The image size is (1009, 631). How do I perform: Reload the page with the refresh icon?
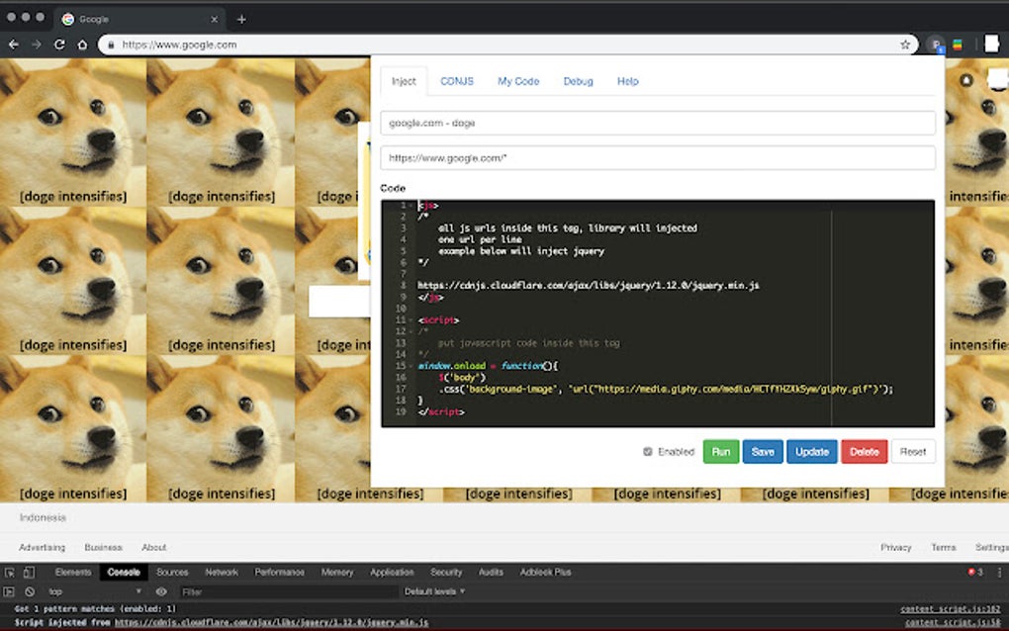(x=59, y=45)
